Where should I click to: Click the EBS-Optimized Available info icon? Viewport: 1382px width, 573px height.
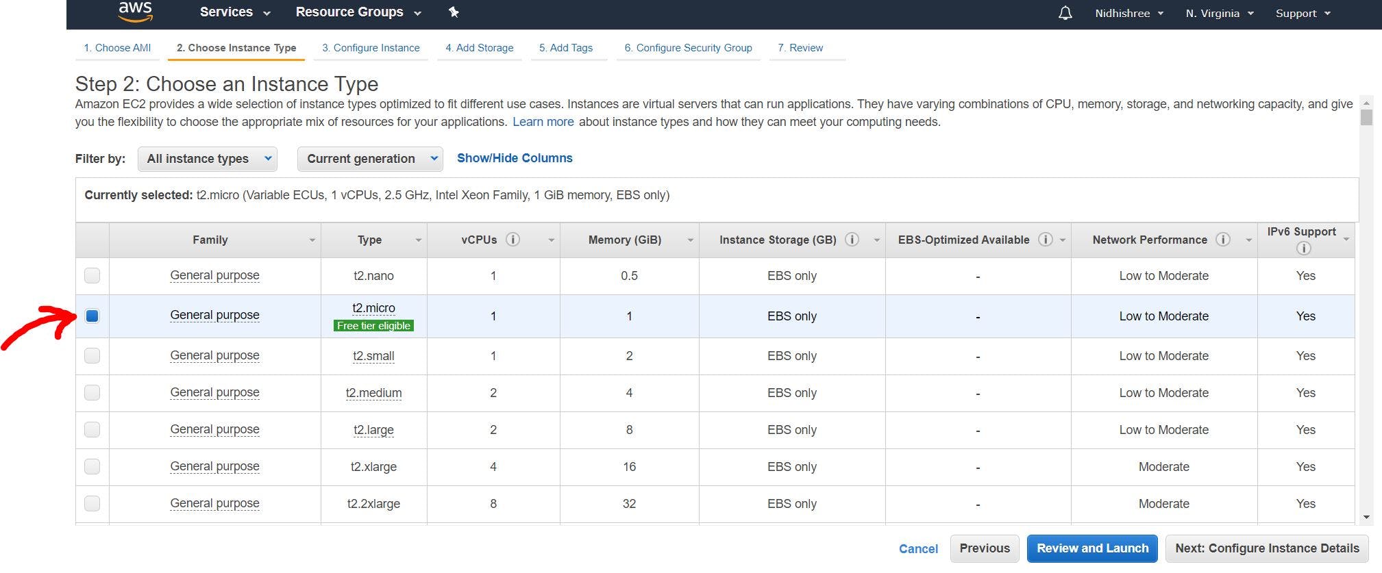coord(1045,240)
